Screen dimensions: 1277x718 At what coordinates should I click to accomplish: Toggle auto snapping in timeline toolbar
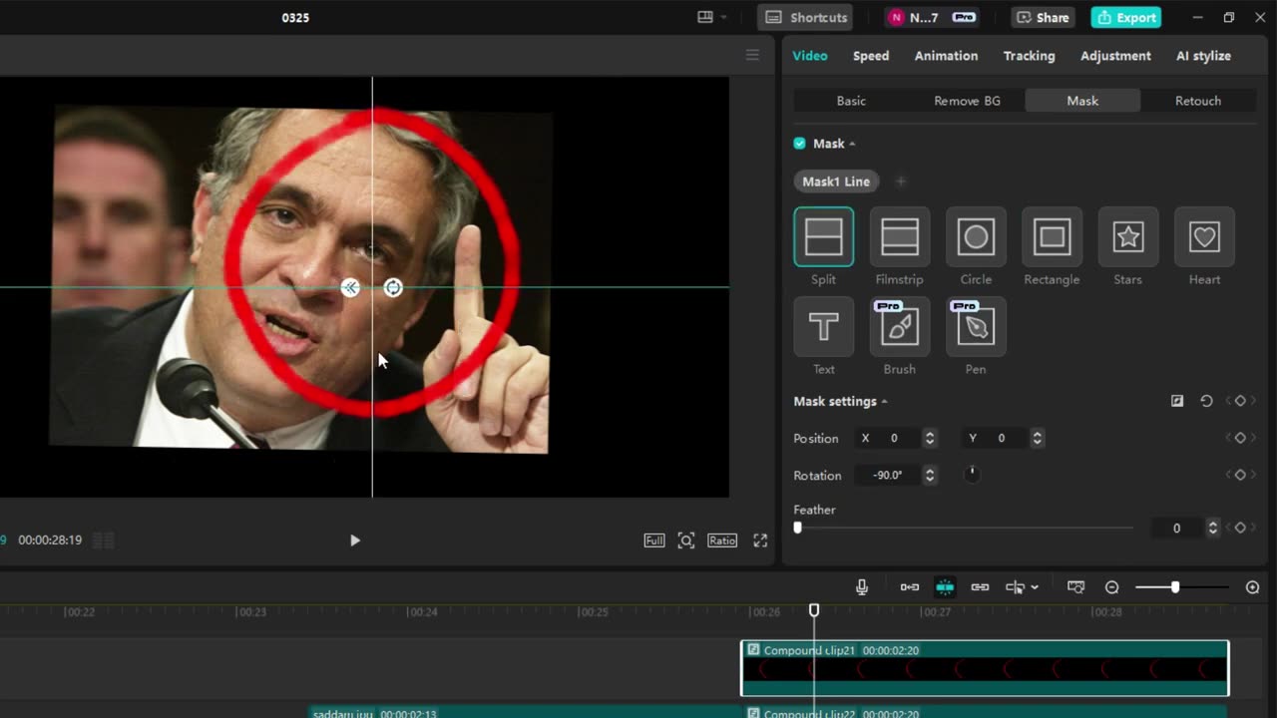click(945, 587)
